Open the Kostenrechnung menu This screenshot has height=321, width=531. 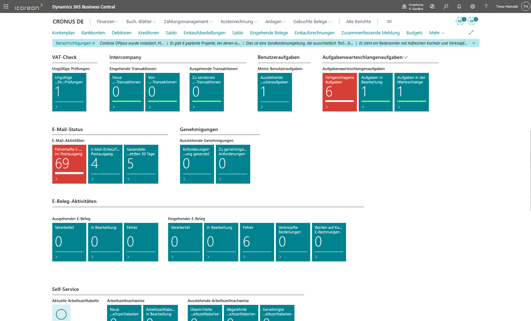click(x=239, y=22)
